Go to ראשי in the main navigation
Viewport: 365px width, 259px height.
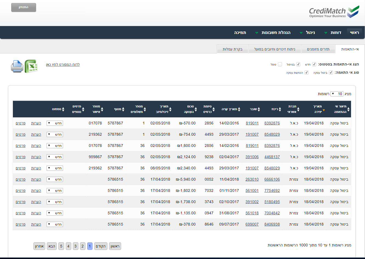[354, 32]
